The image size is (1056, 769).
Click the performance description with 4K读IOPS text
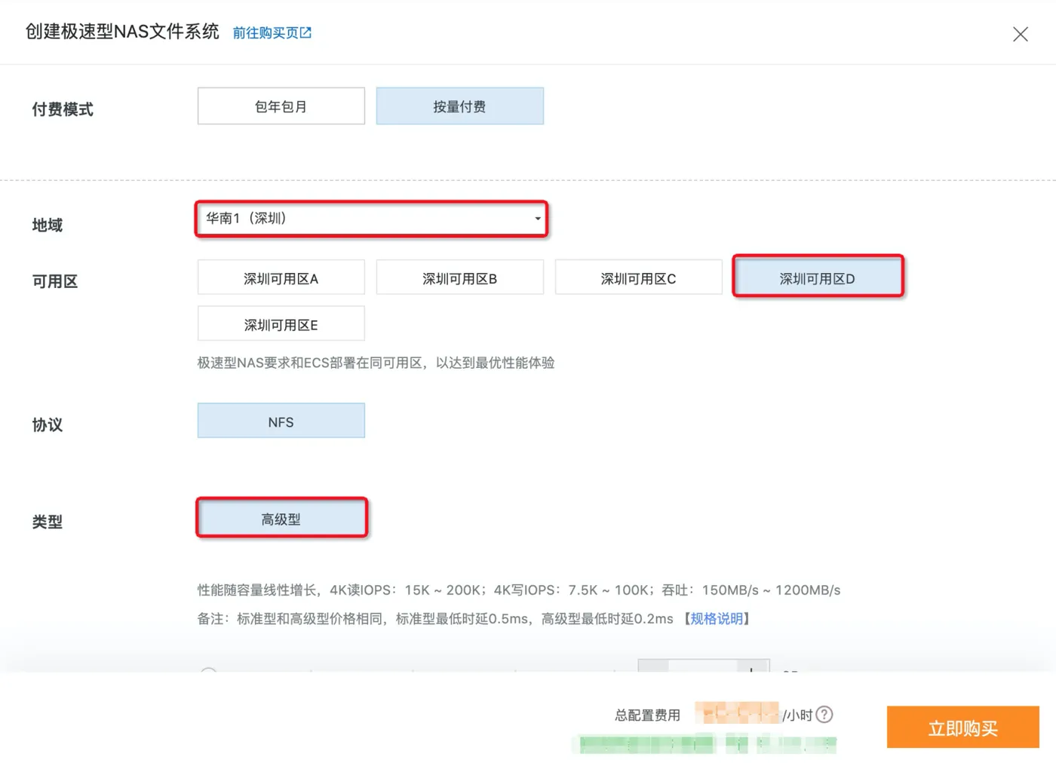(519, 590)
